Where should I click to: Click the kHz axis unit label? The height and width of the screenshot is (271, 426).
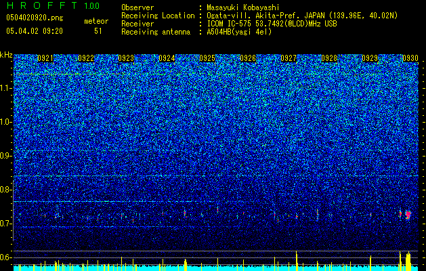[6, 56]
